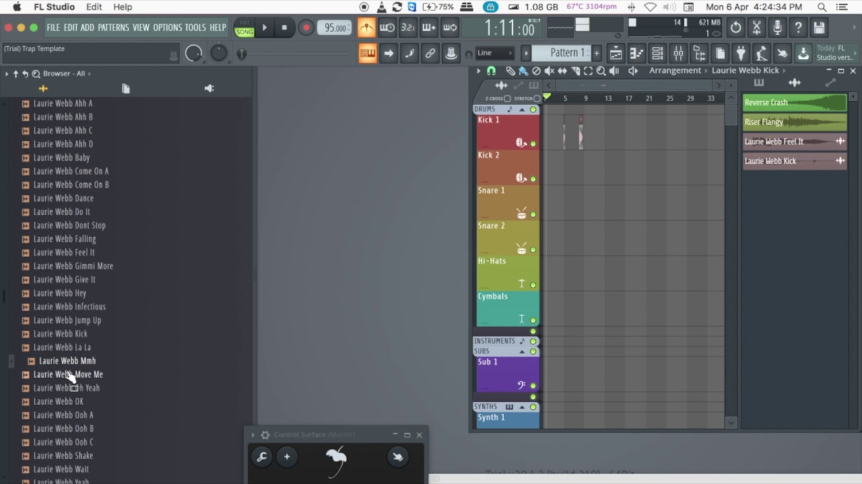This screenshot has height=484, width=862.
Task: Stop playback with the stop button
Action: point(284,28)
